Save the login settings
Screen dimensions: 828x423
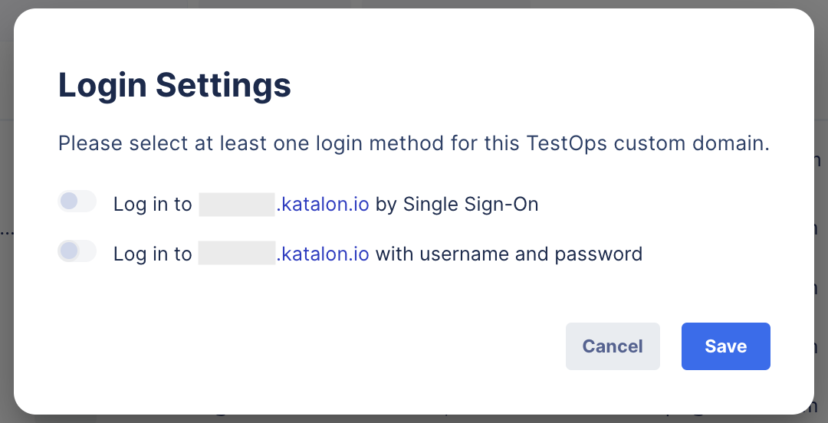[725, 346]
